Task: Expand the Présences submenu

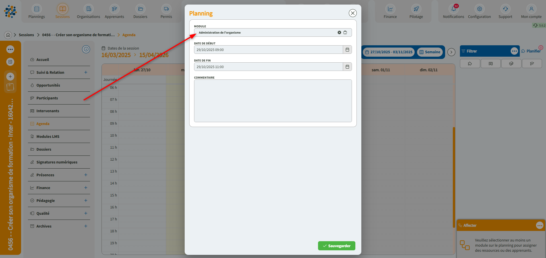Action: (x=85, y=175)
